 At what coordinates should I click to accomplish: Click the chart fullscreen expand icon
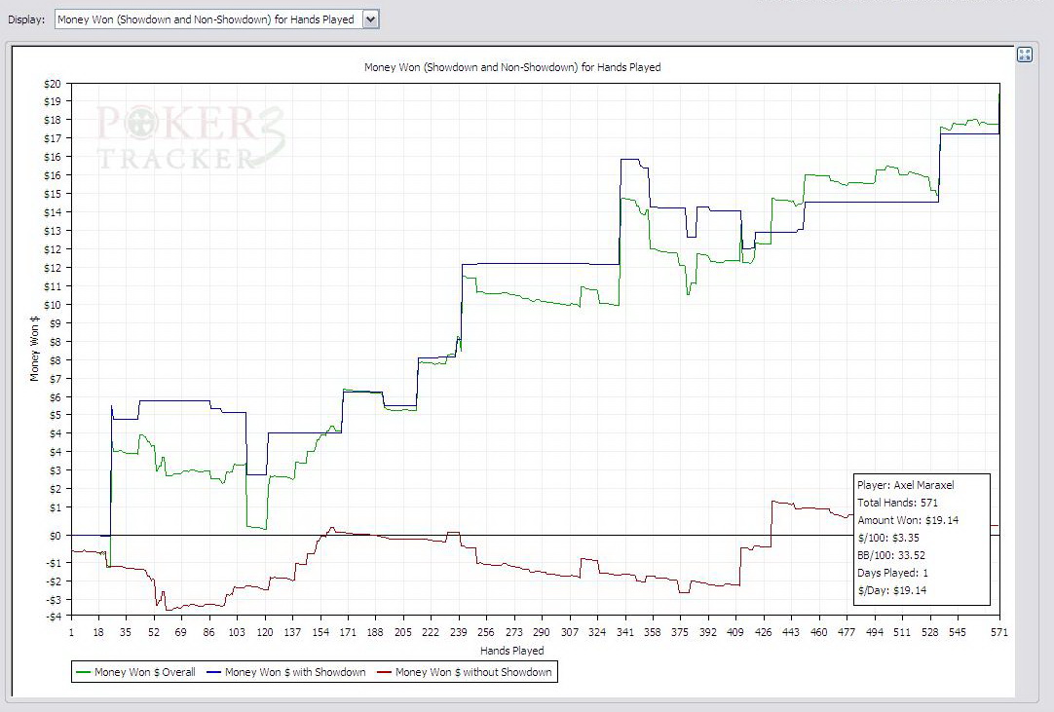click(x=1024, y=55)
